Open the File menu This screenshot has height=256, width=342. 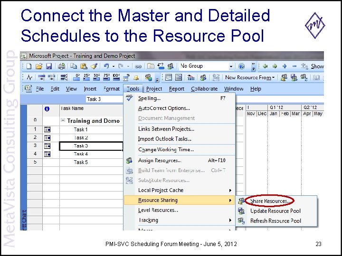(40, 89)
